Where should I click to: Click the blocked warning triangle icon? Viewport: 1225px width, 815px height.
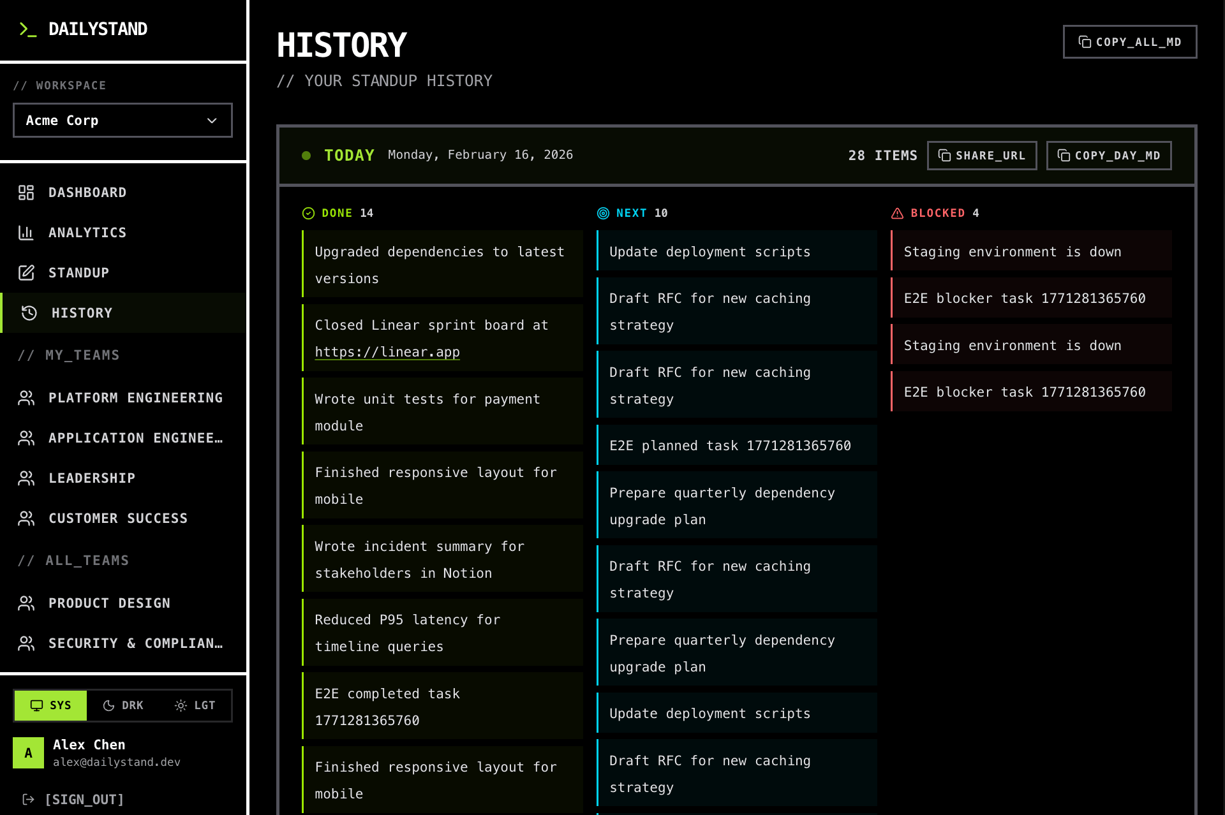click(x=897, y=213)
